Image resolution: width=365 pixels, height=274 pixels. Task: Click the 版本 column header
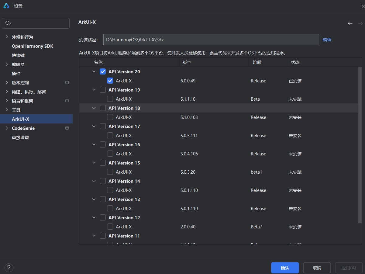(x=215, y=62)
